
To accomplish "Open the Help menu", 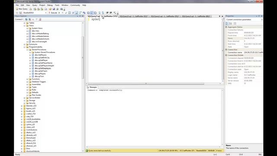I will click(x=84, y=5).
